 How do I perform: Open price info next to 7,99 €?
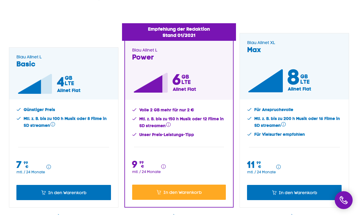[49, 167]
